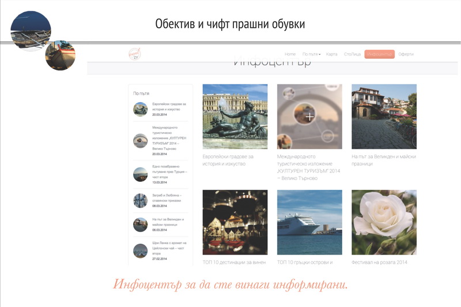Image resolution: width=461 pixels, height=307 pixels.
Task: Click the plus icon on the blurred thumbnail
Action: [309, 117]
